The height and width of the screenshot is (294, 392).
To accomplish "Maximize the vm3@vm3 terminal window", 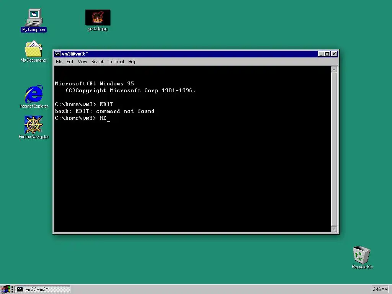I will 327,54.
